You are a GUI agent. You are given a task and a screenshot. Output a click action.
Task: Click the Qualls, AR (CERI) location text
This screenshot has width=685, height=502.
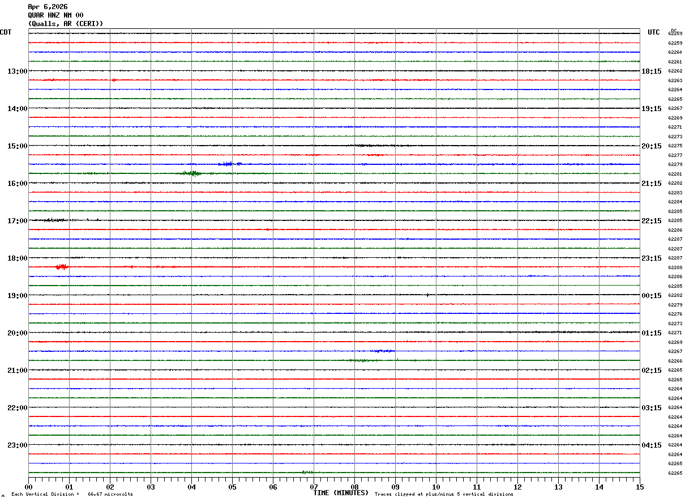[x=66, y=24]
